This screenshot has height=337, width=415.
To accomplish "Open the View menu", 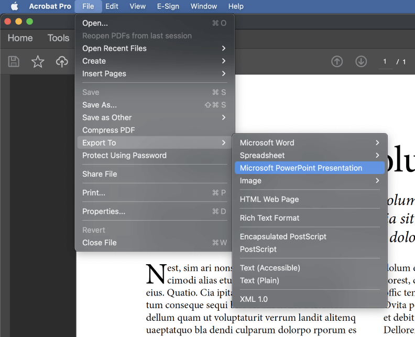I will click(137, 6).
